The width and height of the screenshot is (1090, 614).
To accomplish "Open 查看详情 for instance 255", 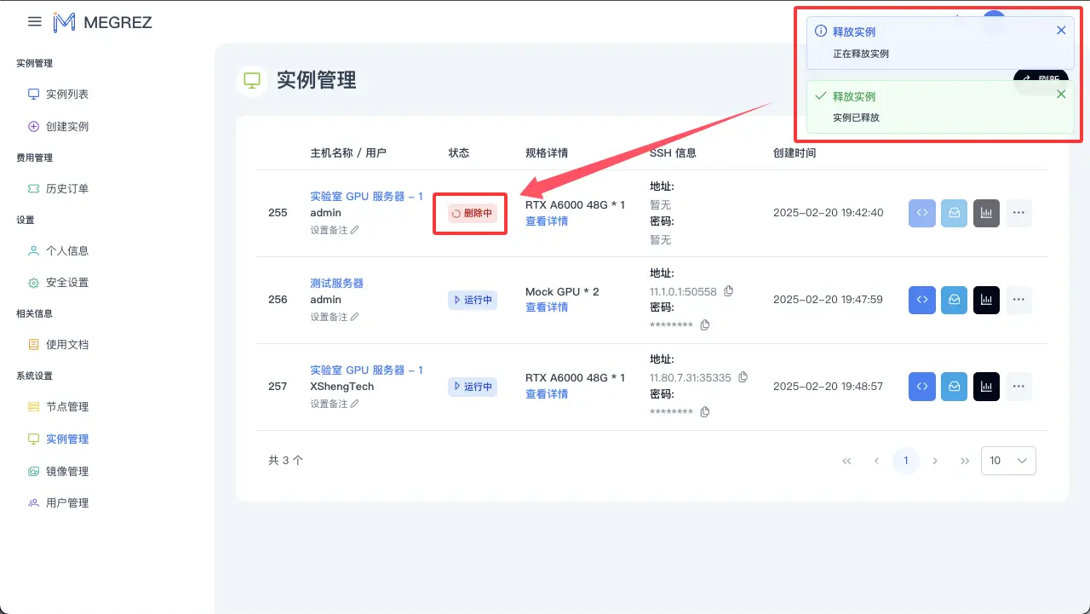I will tap(545, 221).
